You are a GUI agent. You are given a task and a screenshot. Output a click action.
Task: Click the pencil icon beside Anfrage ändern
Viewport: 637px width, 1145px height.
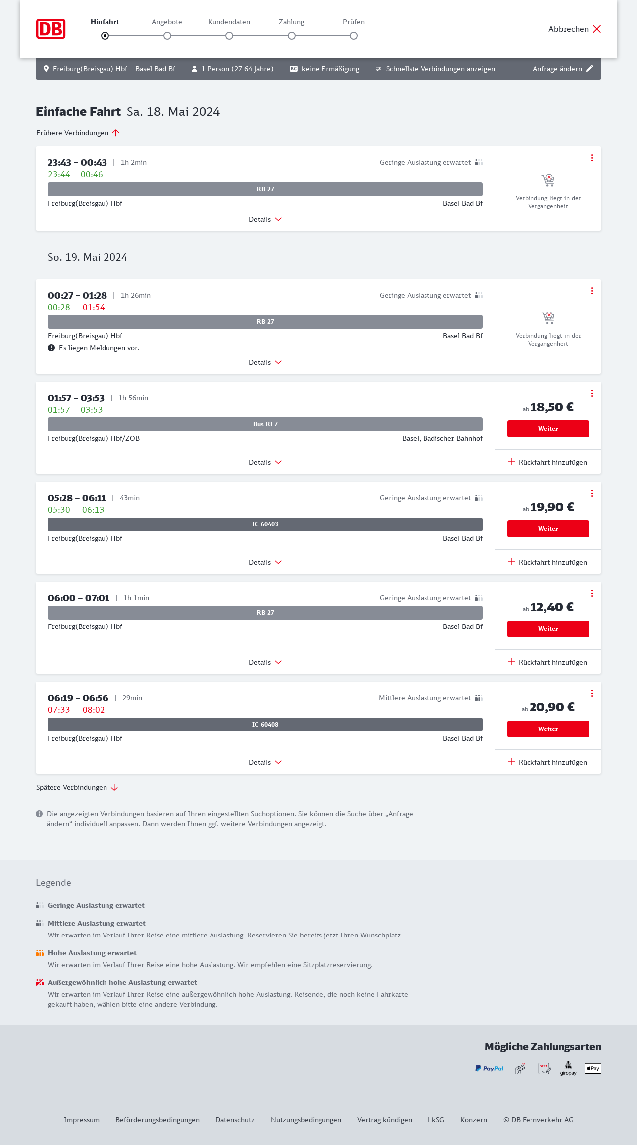590,69
